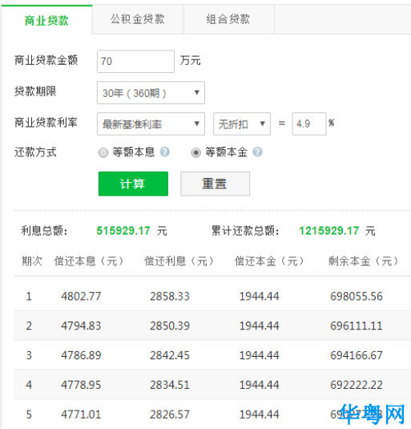The image size is (411, 429).
Task: Click the remaining principal 698055.56
Action: pos(357,297)
